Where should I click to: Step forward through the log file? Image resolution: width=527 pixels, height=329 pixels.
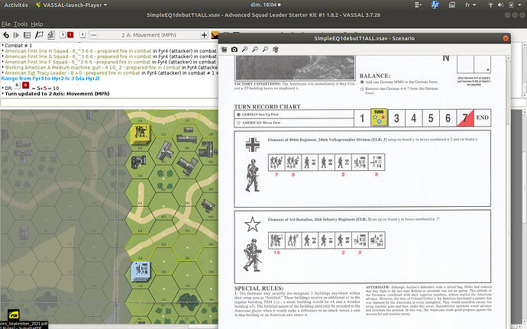tap(16, 35)
